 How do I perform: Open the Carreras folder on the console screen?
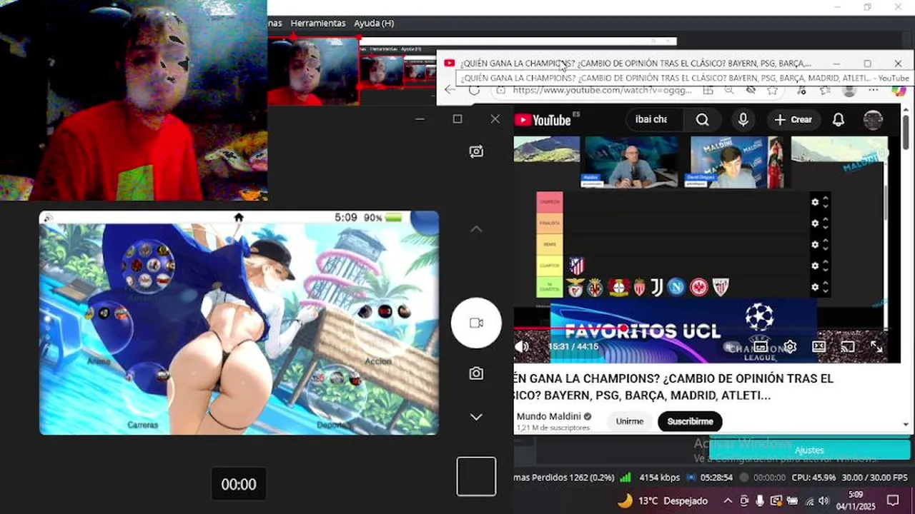click(x=144, y=396)
